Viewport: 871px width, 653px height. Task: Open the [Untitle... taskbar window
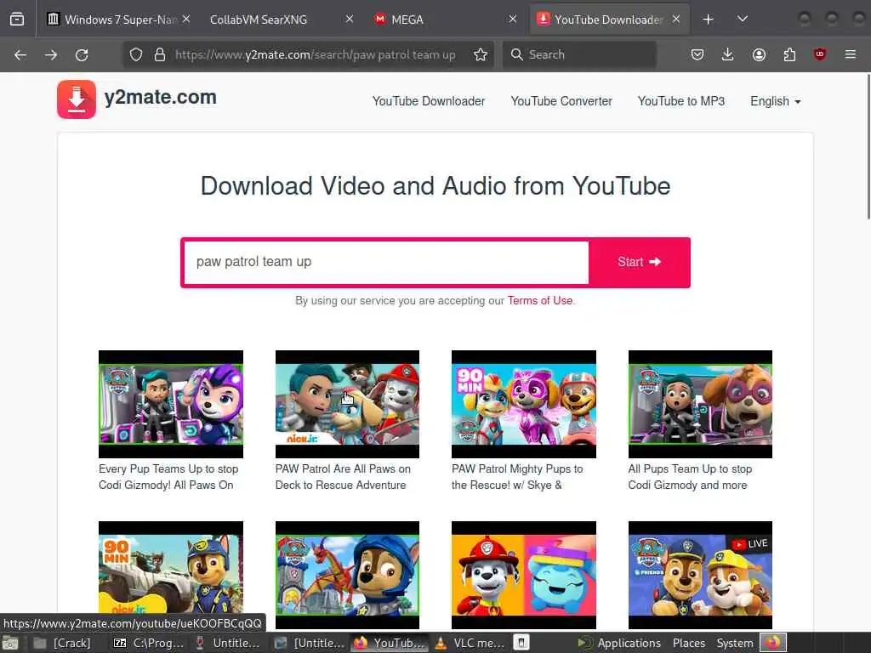tap(310, 643)
